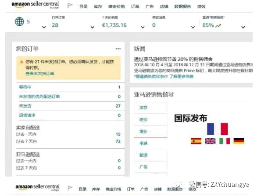This screenshot has width=257, height=196.
Task: Open the unshipped priority delivery orders link
Action: [x=39, y=96]
